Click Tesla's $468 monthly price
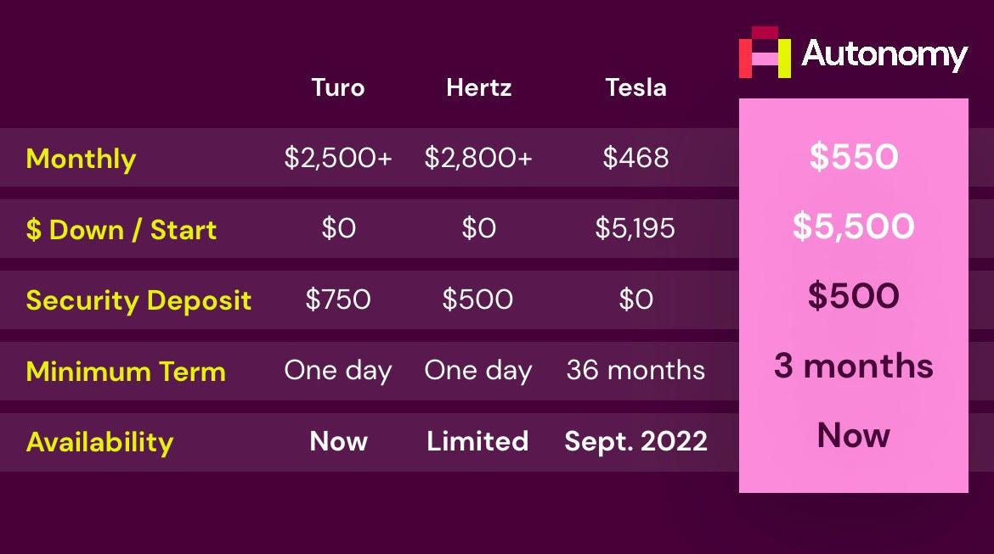This screenshot has height=554, width=994. 635,158
